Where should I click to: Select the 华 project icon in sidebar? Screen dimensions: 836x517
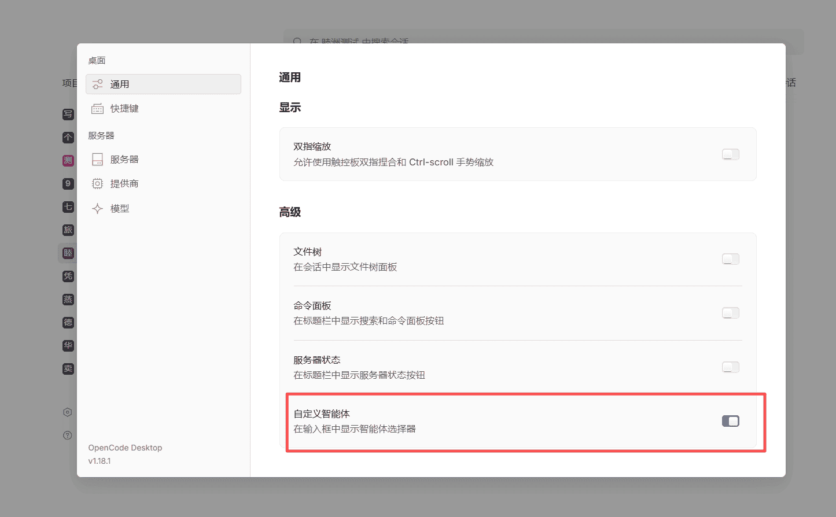click(68, 345)
